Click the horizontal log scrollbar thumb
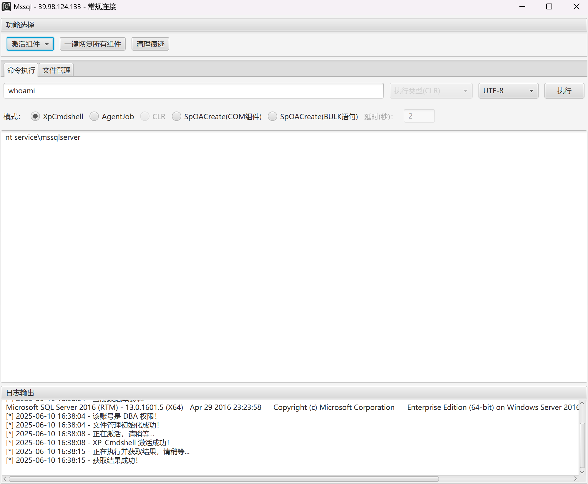 (x=224, y=479)
